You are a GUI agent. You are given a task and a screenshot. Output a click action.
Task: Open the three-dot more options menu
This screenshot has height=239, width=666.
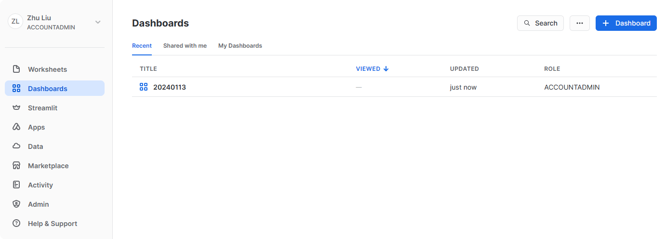point(579,23)
